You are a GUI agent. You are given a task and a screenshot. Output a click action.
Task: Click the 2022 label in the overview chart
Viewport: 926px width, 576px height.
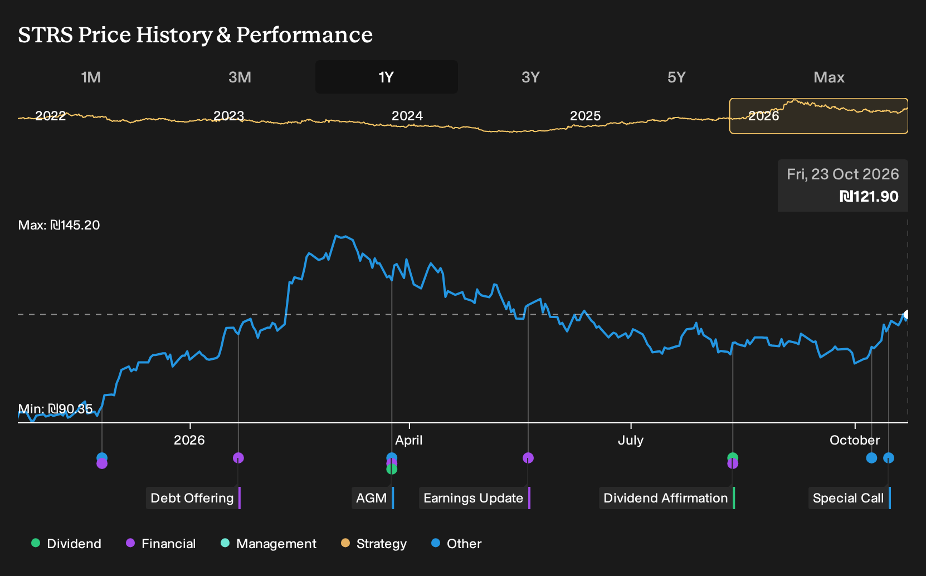[x=51, y=116]
